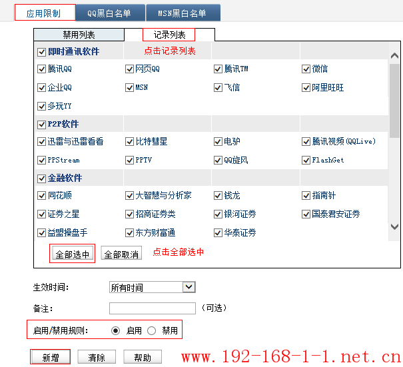Uncheck the 华泰证券 checkbox
The width and height of the screenshot is (403, 367).
(218, 233)
